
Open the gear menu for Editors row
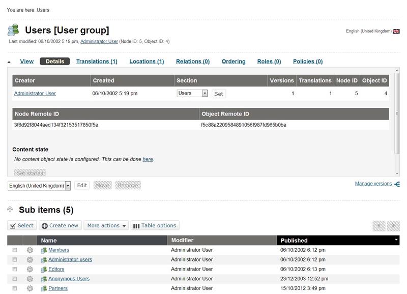point(30,269)
